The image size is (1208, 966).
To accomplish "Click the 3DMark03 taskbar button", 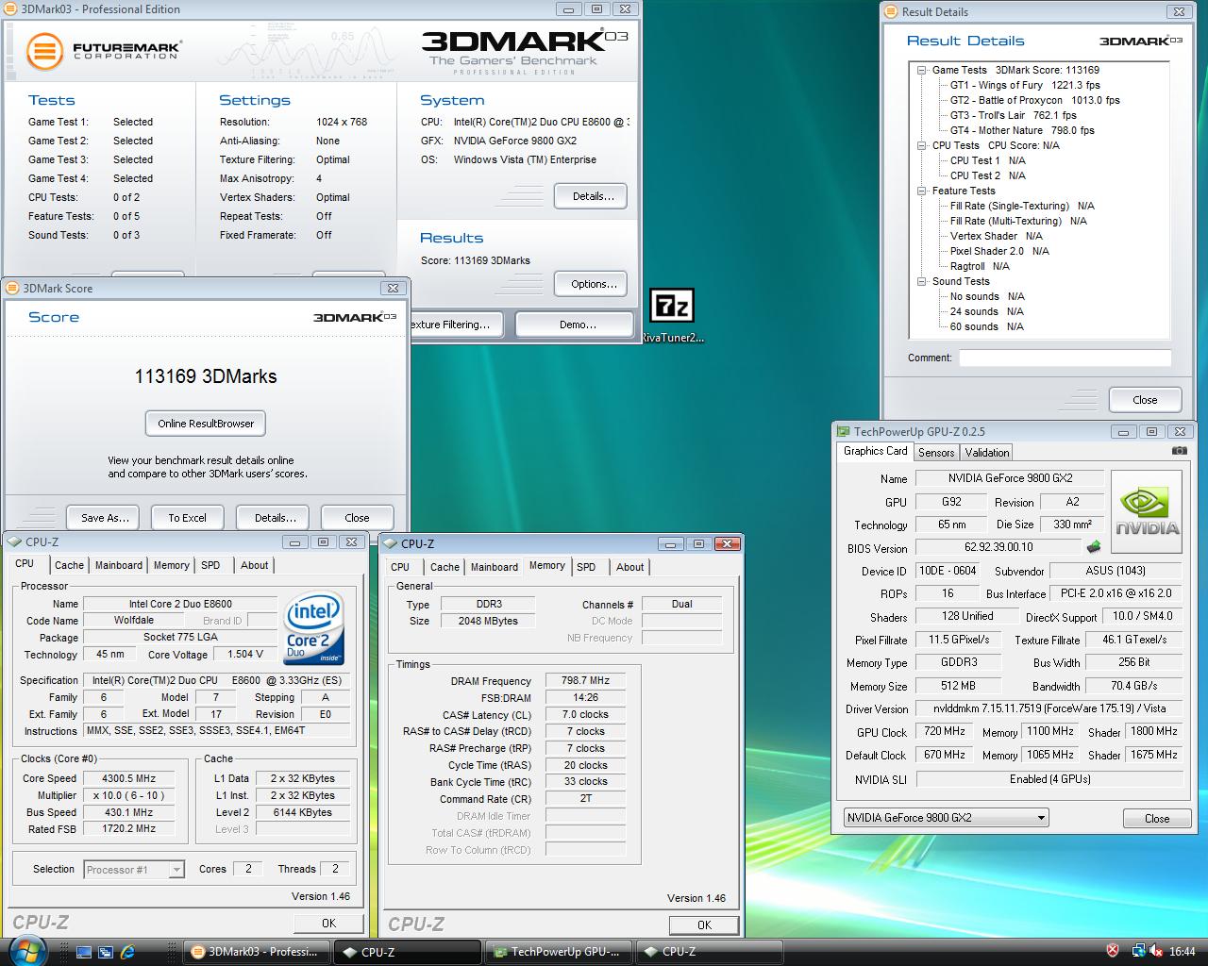I will point(257,952).
